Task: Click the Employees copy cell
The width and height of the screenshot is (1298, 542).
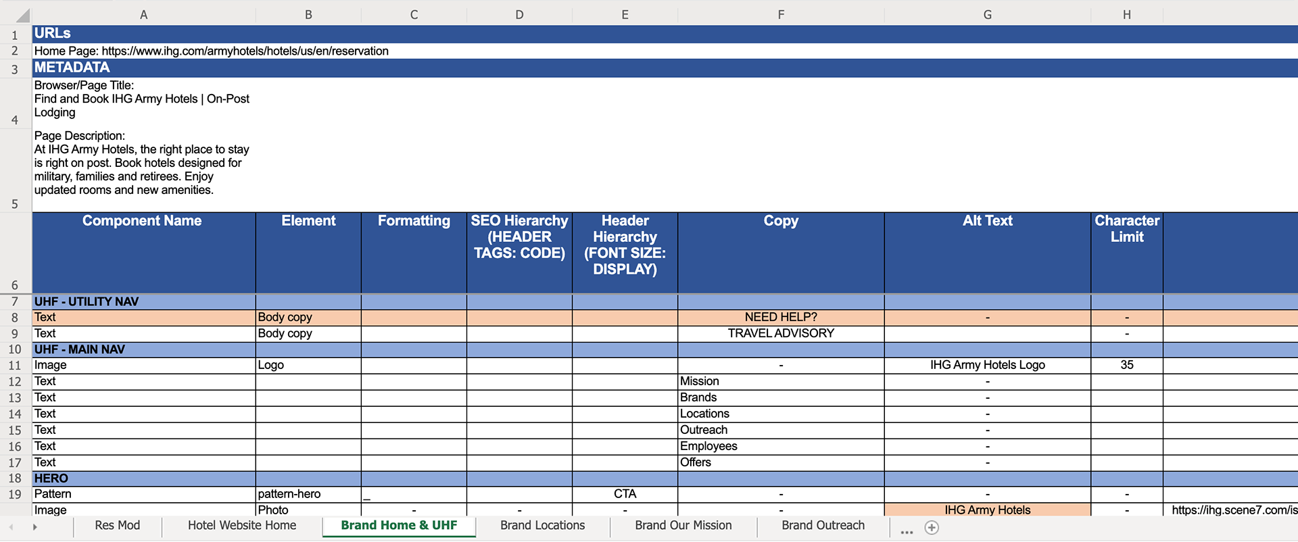Action: pos(781,446)
